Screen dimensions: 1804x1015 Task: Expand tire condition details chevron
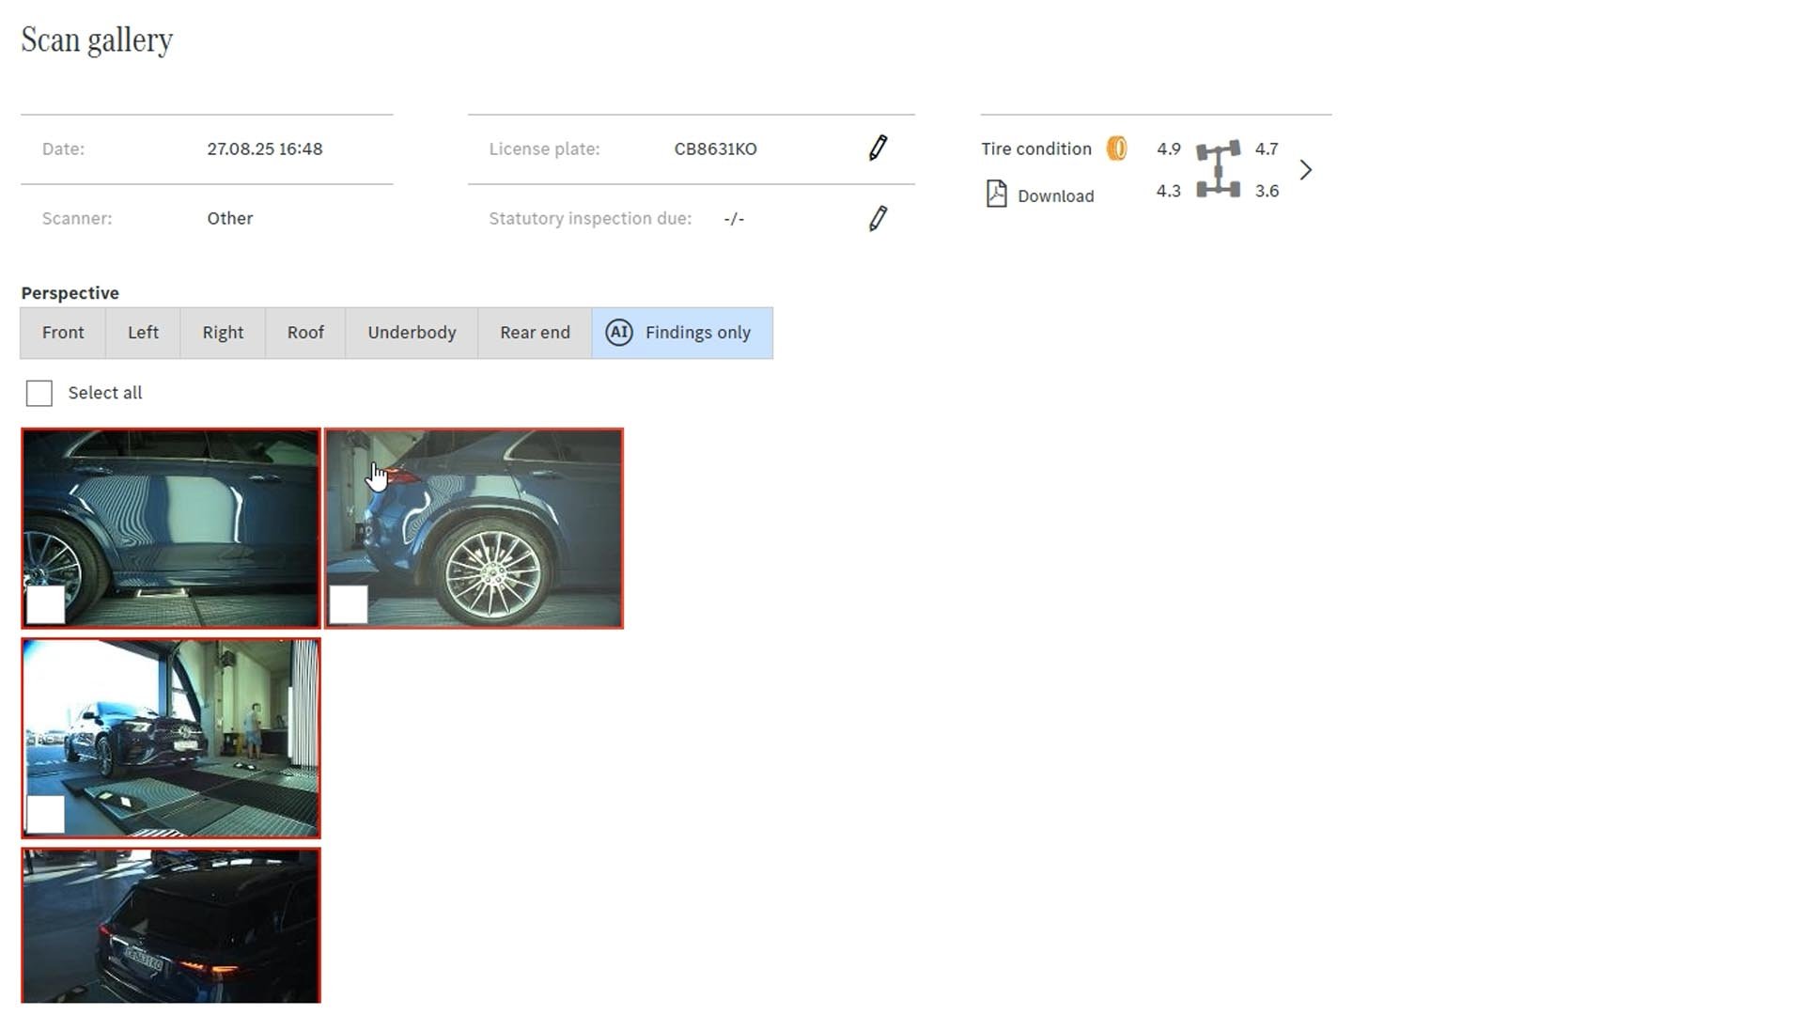click(1305, 170)
